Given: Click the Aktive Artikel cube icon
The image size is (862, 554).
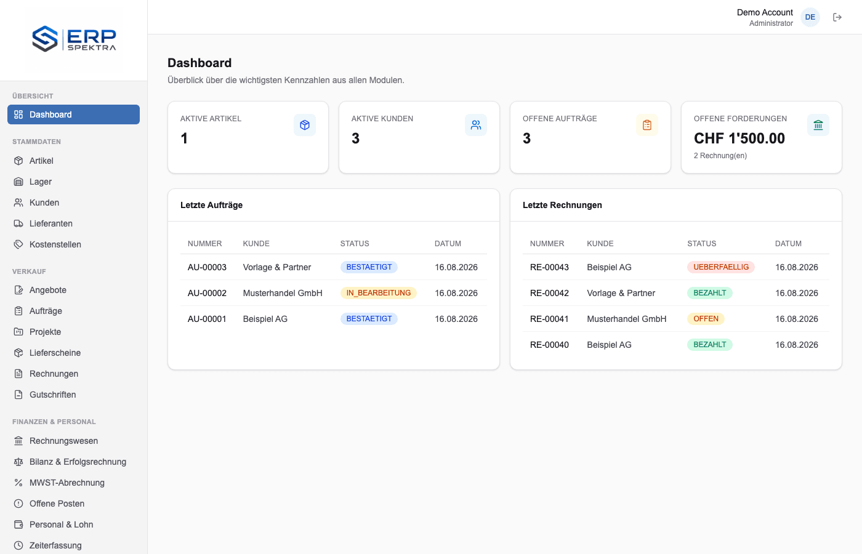Looking at the screenshot, I should pyautogui.click(x=305, y=125).
